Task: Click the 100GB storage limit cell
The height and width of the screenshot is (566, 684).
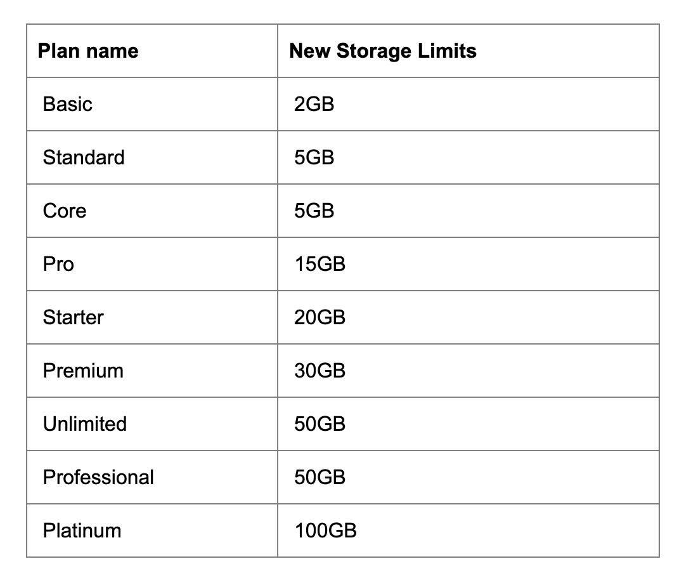Action: click(325, 530)
